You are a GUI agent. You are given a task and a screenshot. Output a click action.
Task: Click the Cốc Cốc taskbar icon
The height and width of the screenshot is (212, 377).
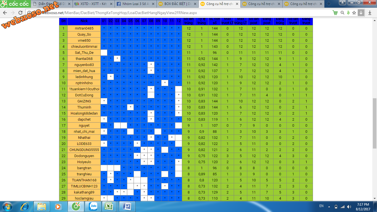pyautogui.click(x=76, y=206)
